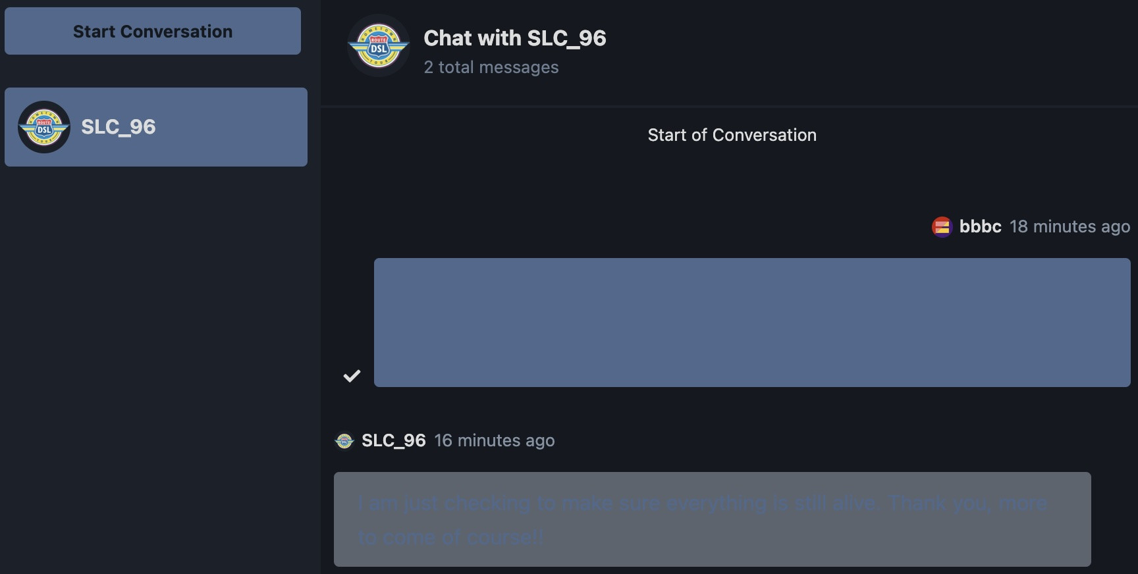The width and height of the screenshot is (1138, 574).
Task: Click the empty sidebar area below SLC_96
Action: 160,369
